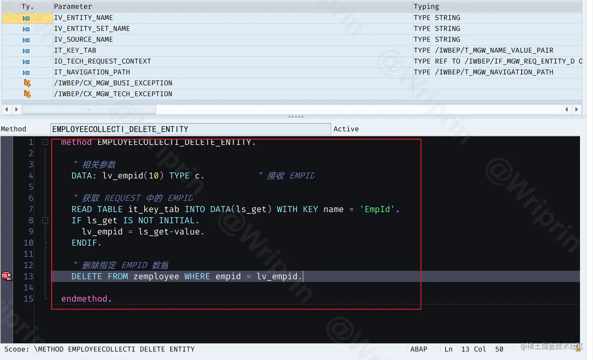Click typing cell /IWBEP/T_MGW_NAVIGATION_PATH
The width and height of the screenshot is (593, 360).
point(497,73)
